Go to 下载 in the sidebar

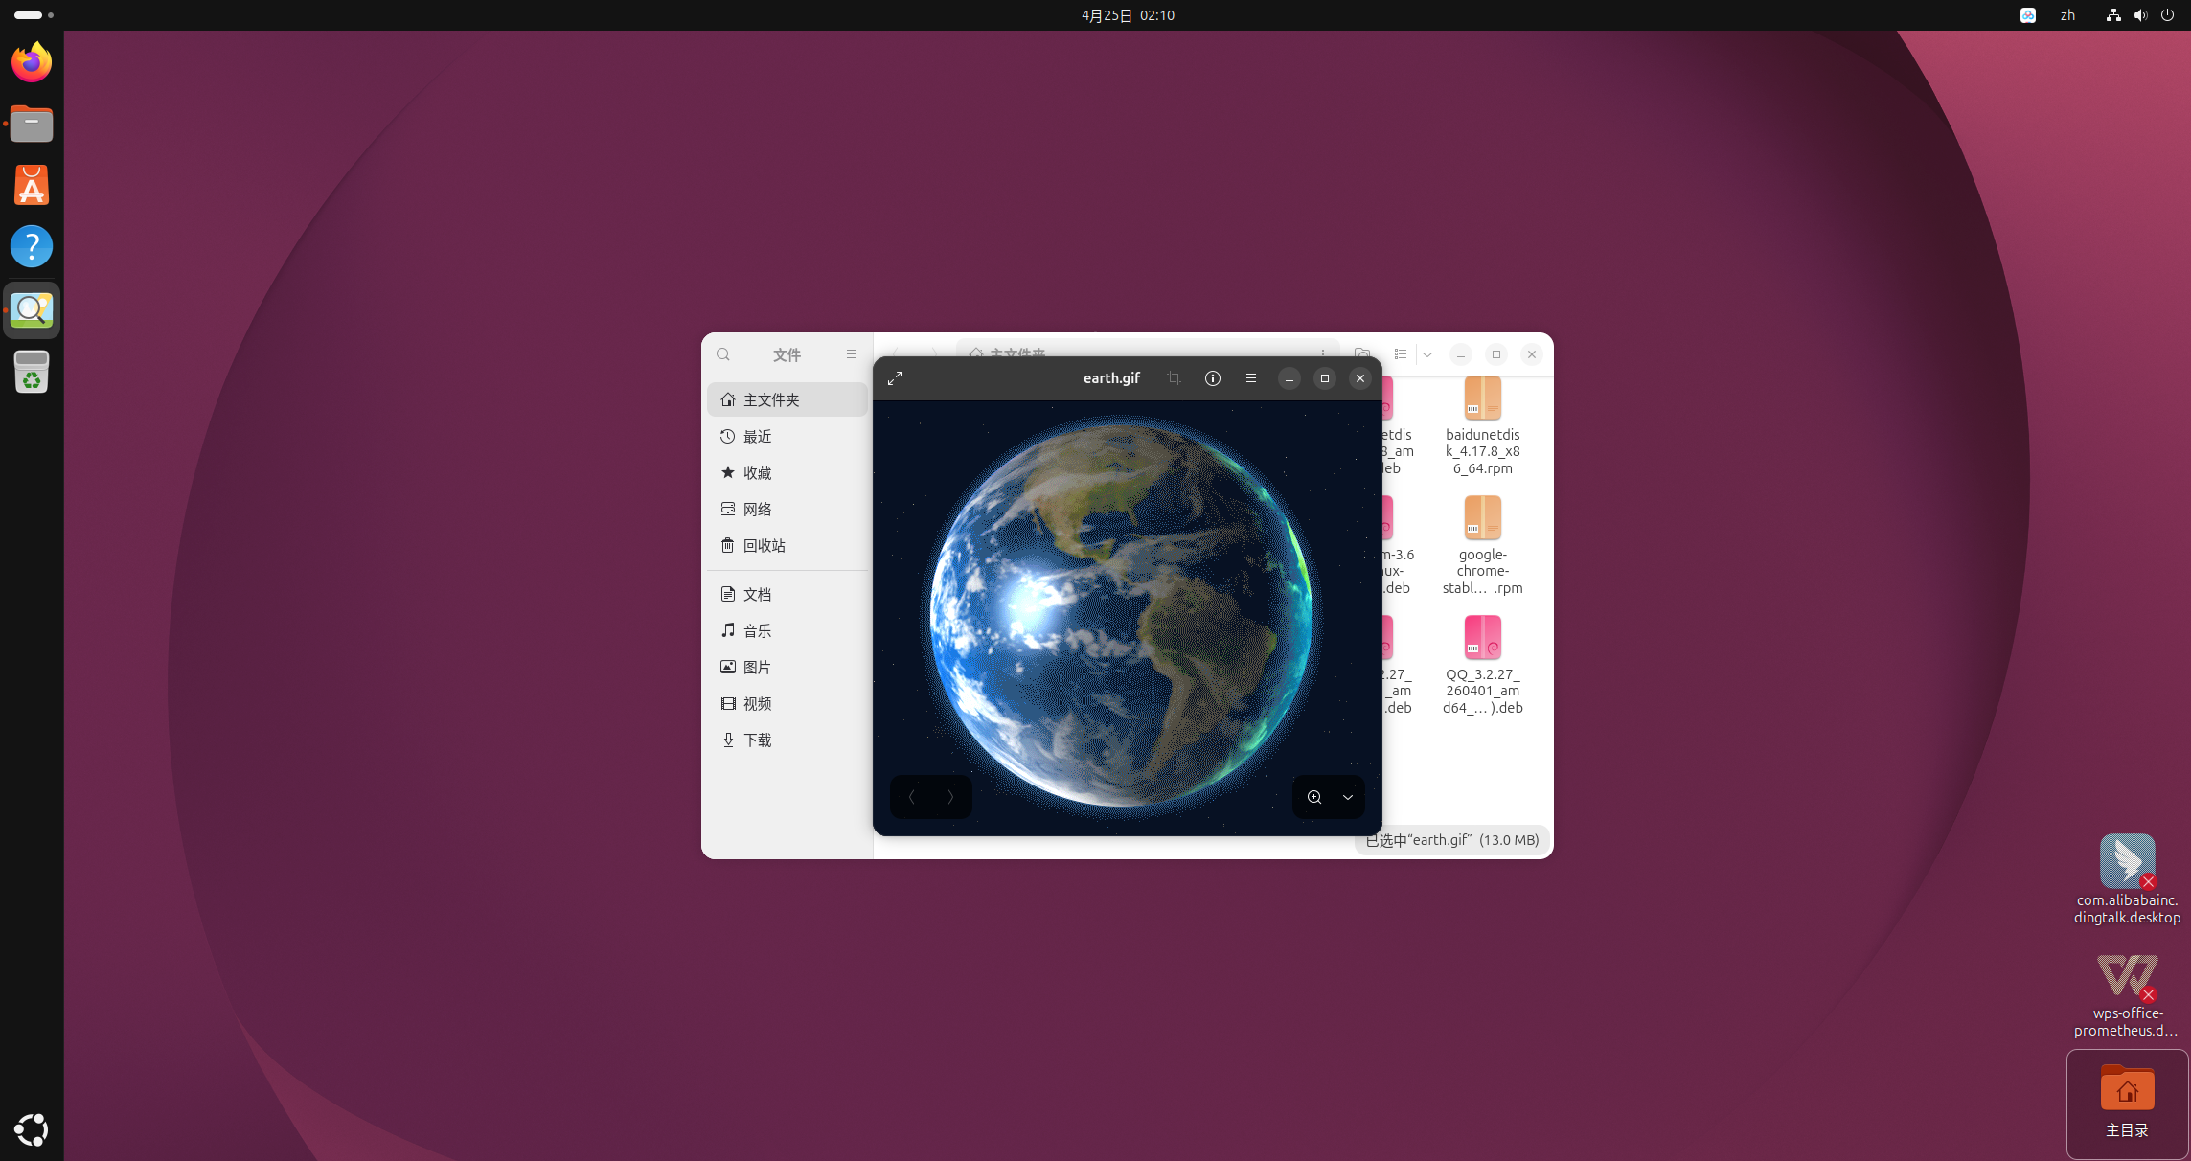(757, 740)
